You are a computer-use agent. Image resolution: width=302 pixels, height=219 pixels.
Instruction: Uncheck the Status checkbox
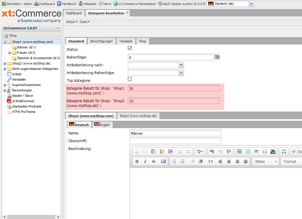pyautogui.click(x=130, y=48)
